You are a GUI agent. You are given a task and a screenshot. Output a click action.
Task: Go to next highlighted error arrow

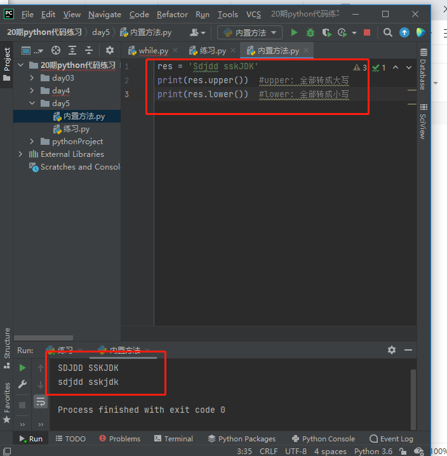(x=409, y=67)
